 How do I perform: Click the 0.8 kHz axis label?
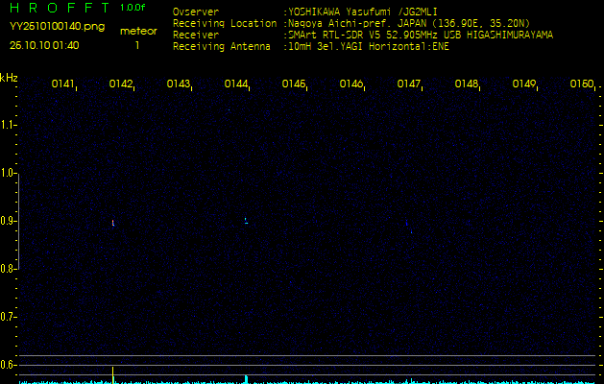tap(7, 269)
